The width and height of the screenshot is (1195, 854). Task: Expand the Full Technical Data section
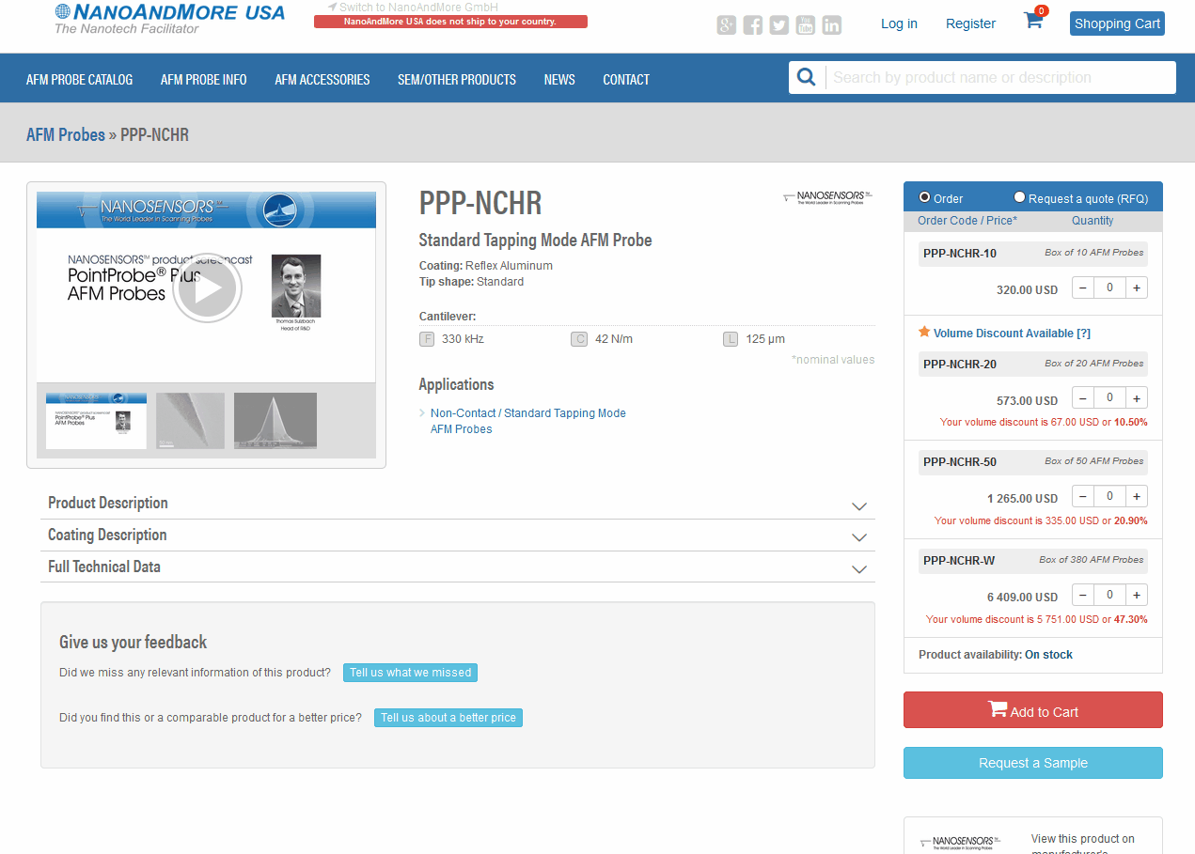(458, 567)
